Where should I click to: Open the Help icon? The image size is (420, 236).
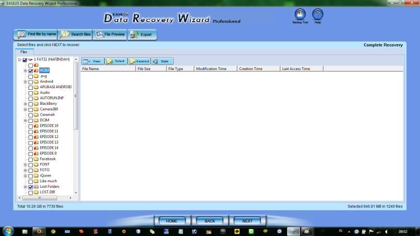coord(318,16)
